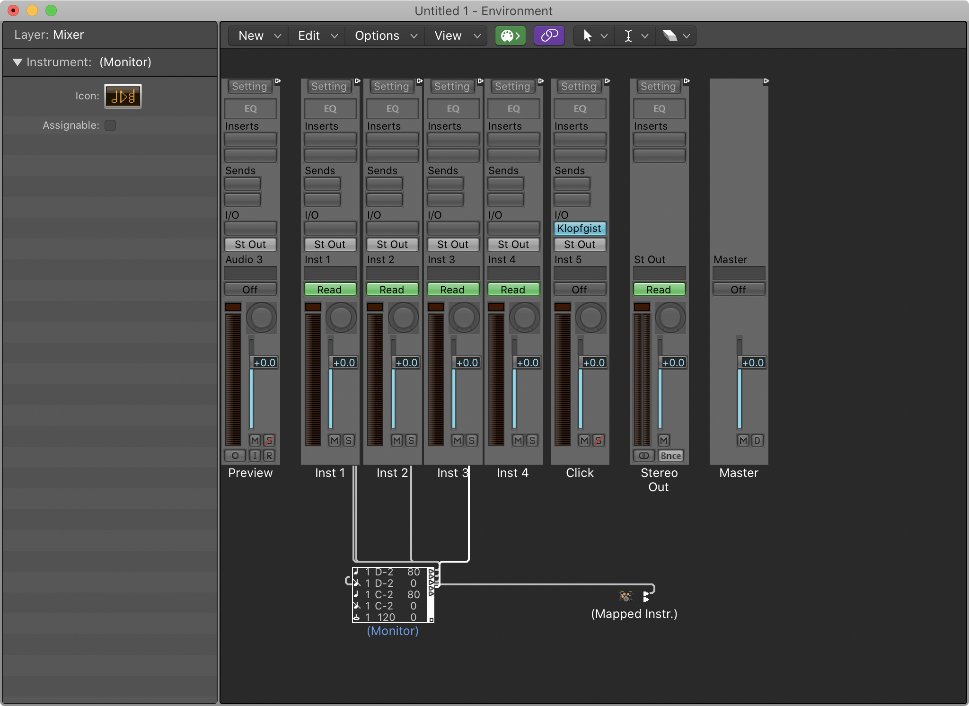Open Click channel automation Off dropdown
Image resolution: width=969 pixels, height=706 pixels.
[580, 290]
